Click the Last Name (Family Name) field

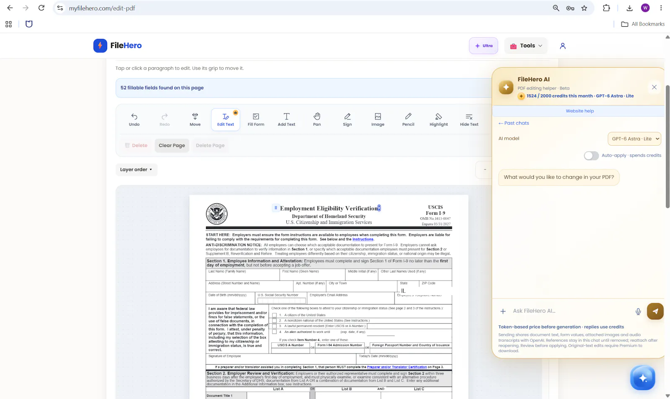(x=242, y=275)
